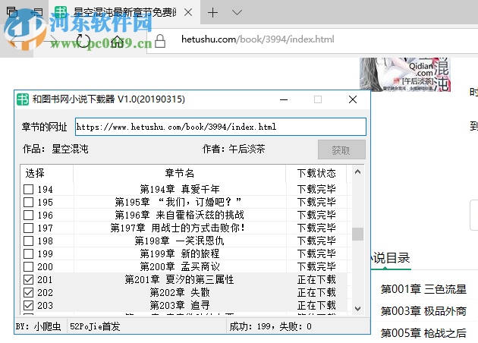Expand the tab list chevron
The height and width of the screenshot is (343, 478).
tap(237, 12)
